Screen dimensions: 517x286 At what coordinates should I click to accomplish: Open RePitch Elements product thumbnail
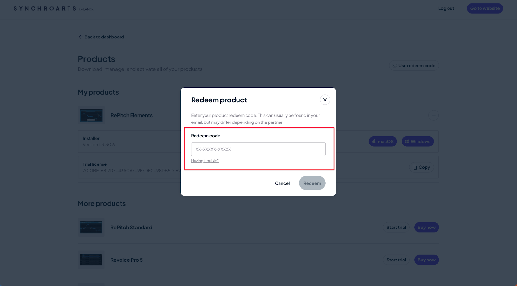click(91, 115)
